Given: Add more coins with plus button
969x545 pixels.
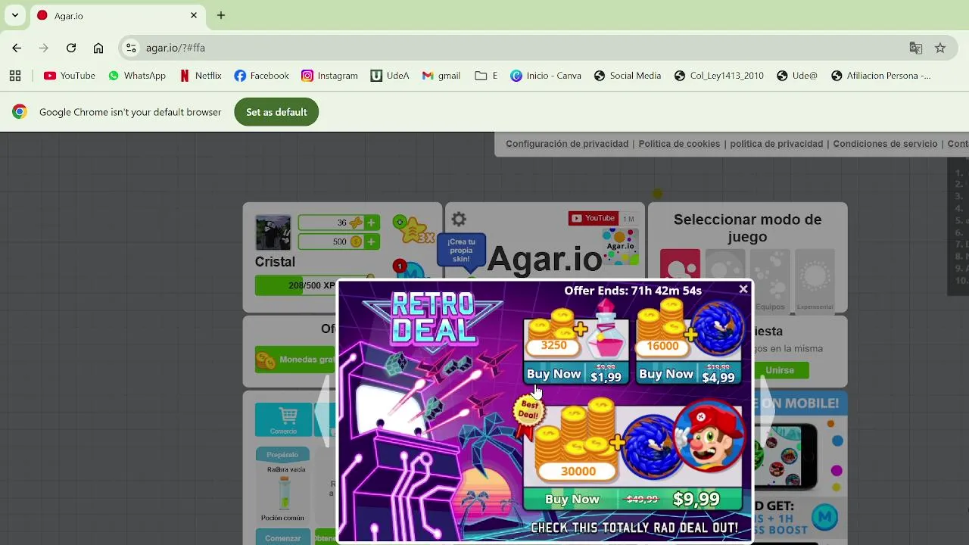Looking at the screenshot, I should pyautogui.click(x=371, y=241).
